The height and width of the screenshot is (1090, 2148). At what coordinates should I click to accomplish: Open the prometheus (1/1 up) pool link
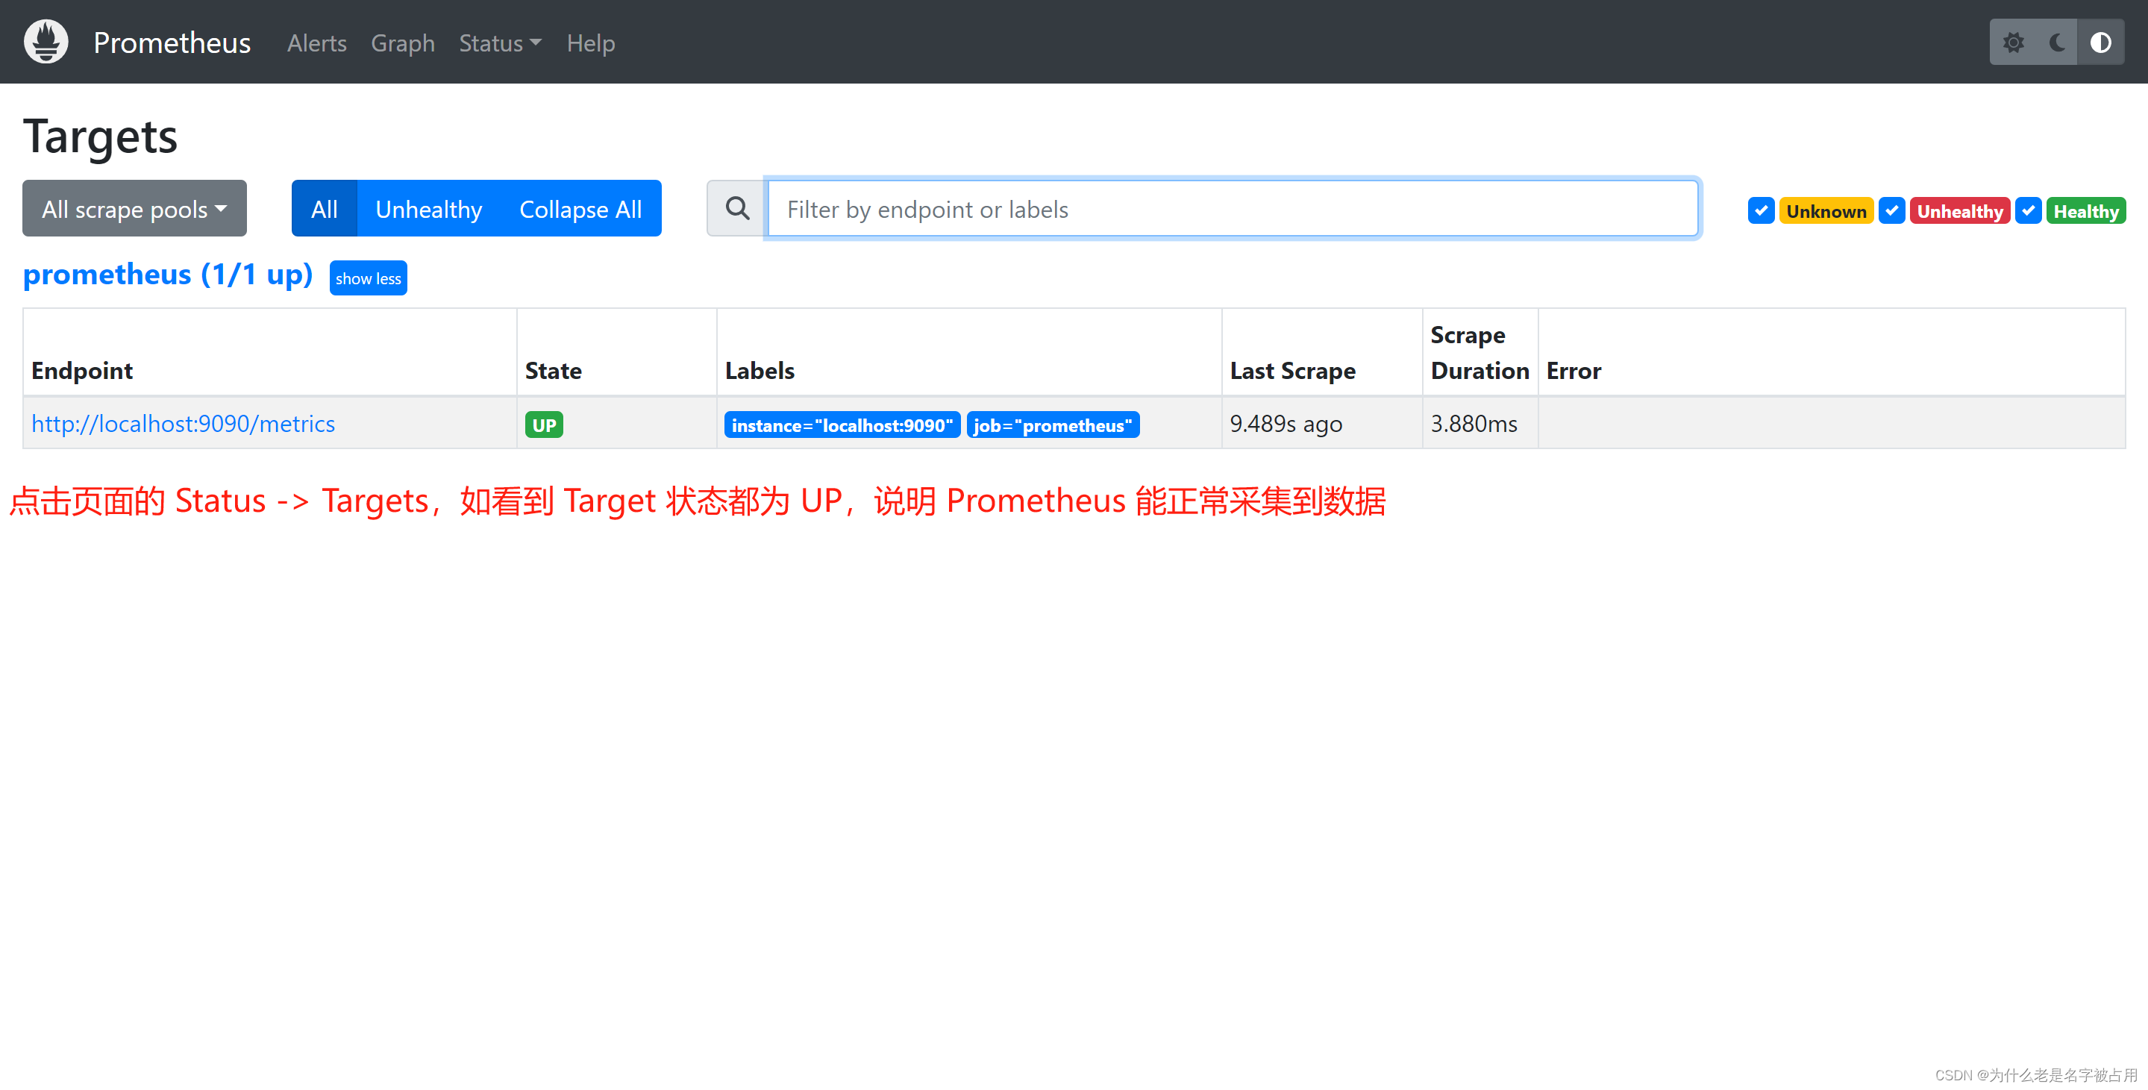(168, 275)
